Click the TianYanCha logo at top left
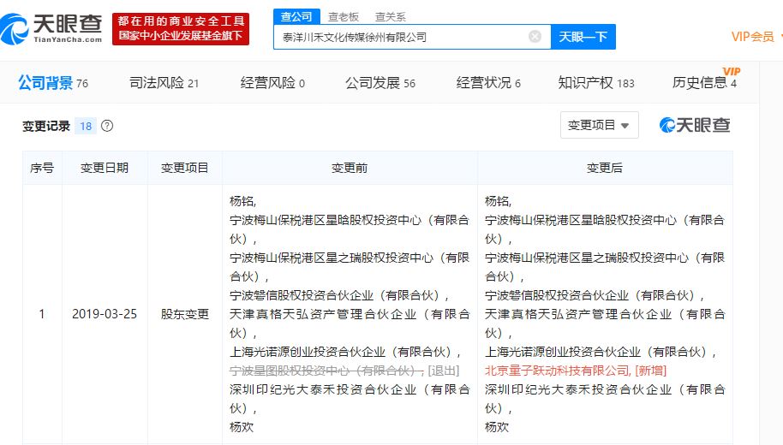Viewport: 783px width, 445px height. click(x=53, y=28)
